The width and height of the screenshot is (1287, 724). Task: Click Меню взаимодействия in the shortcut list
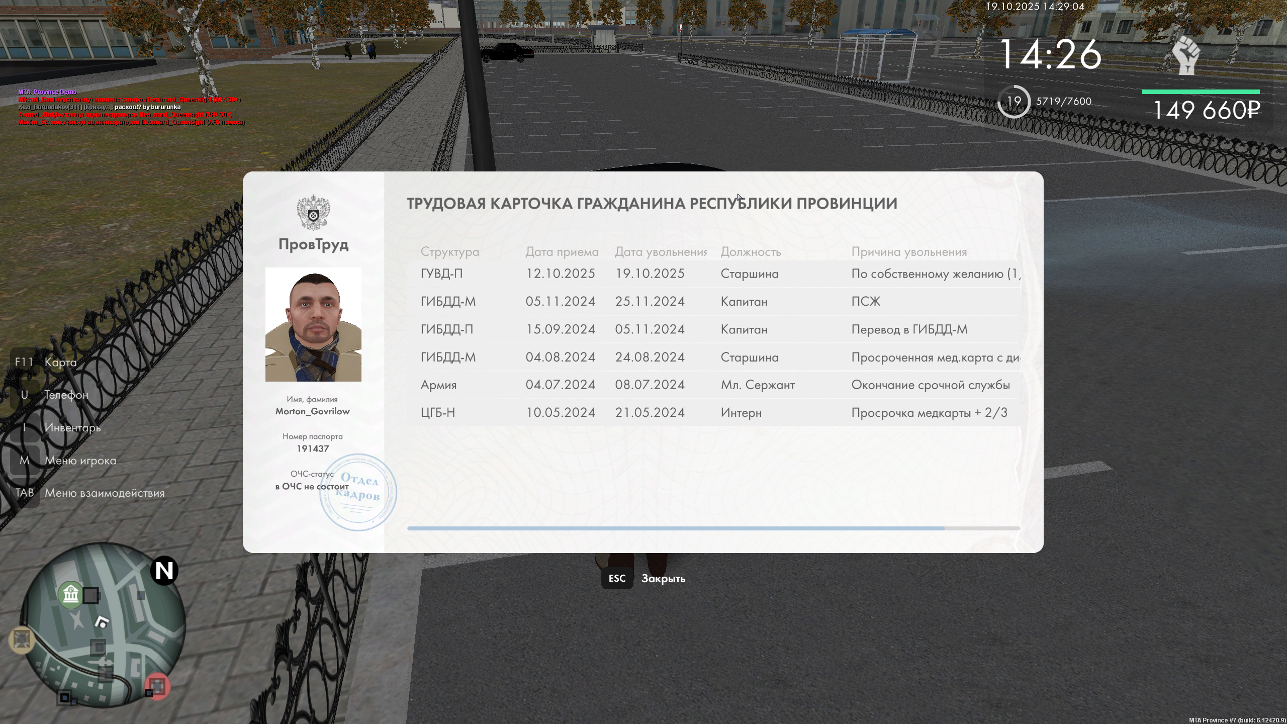click(x=104, y=493)
